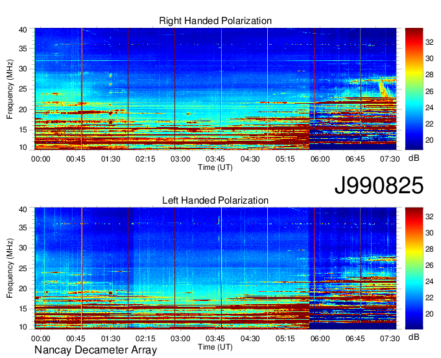Click 05:15 time tick under Left Handed plot
The width and height of the screenshot is (441, 358).
click(285, 339)
